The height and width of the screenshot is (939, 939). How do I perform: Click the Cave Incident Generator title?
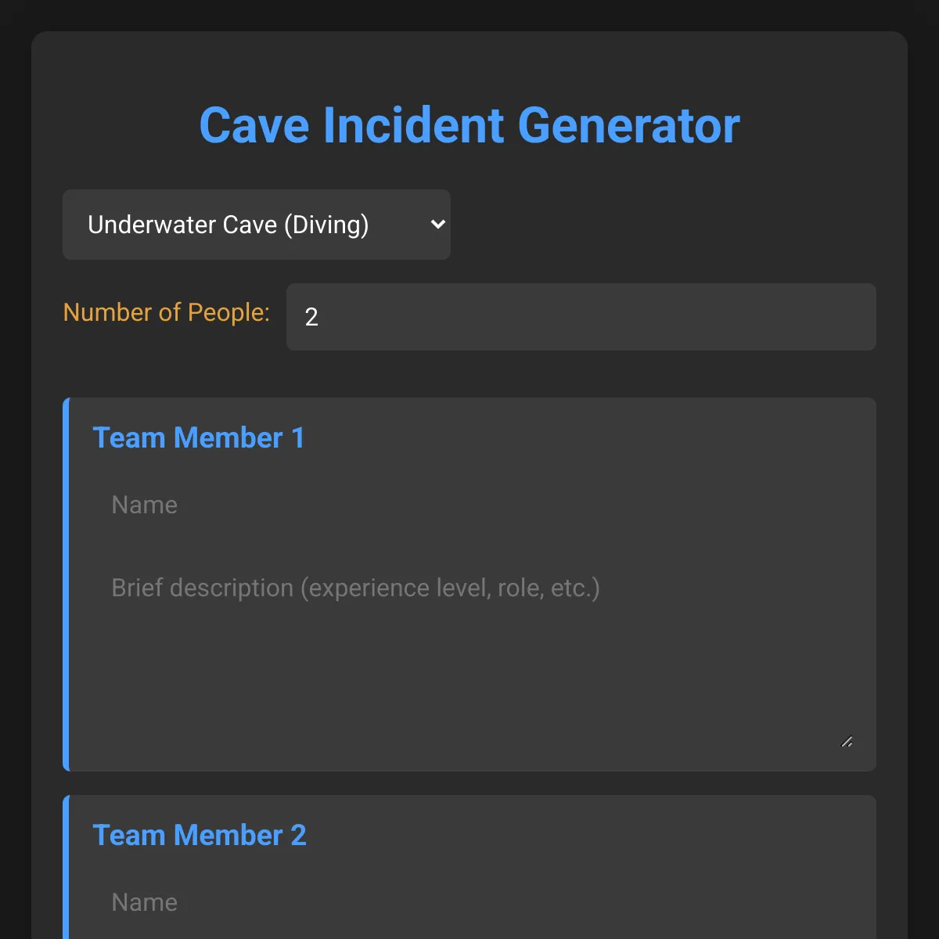(469, 125)
